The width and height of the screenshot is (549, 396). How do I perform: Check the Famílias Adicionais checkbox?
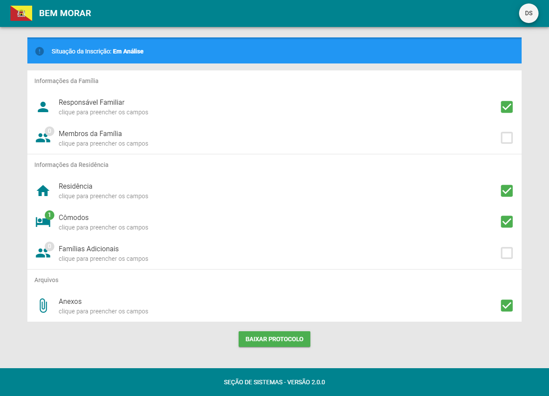coord(506,253)
